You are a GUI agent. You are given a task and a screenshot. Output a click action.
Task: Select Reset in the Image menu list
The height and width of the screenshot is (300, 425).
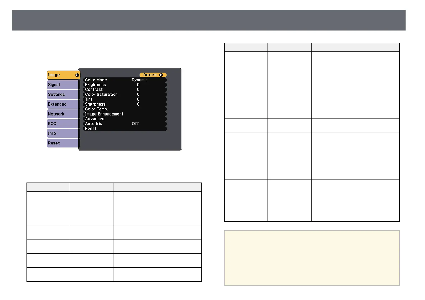click(x=125, y=129)
